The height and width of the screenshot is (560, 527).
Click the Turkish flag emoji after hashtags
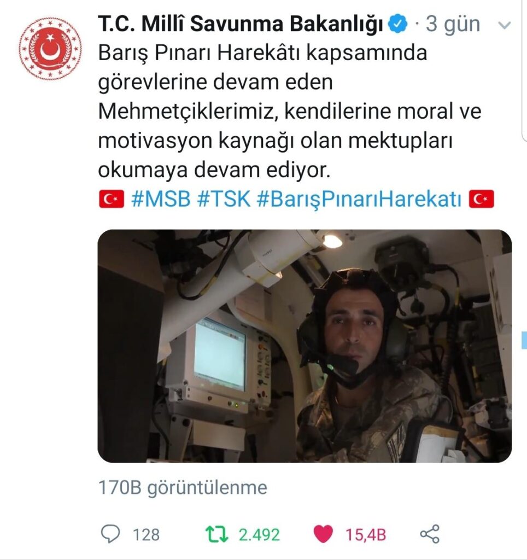click(x=481, y=199)
